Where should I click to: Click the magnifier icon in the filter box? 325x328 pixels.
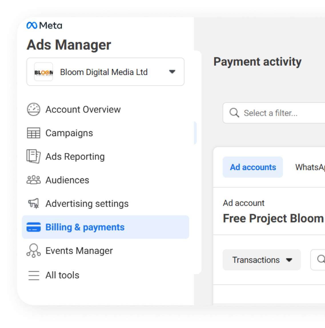(234, 113)
